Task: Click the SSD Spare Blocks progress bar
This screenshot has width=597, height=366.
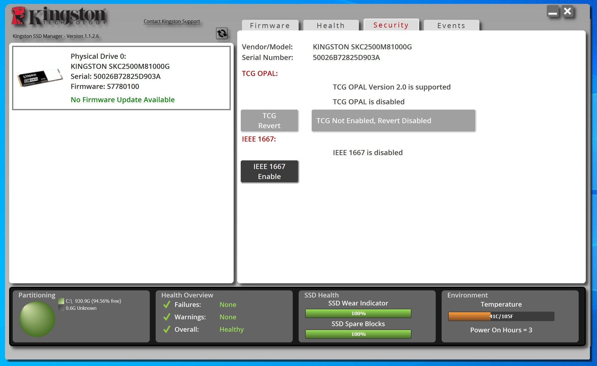Action: 358,334
